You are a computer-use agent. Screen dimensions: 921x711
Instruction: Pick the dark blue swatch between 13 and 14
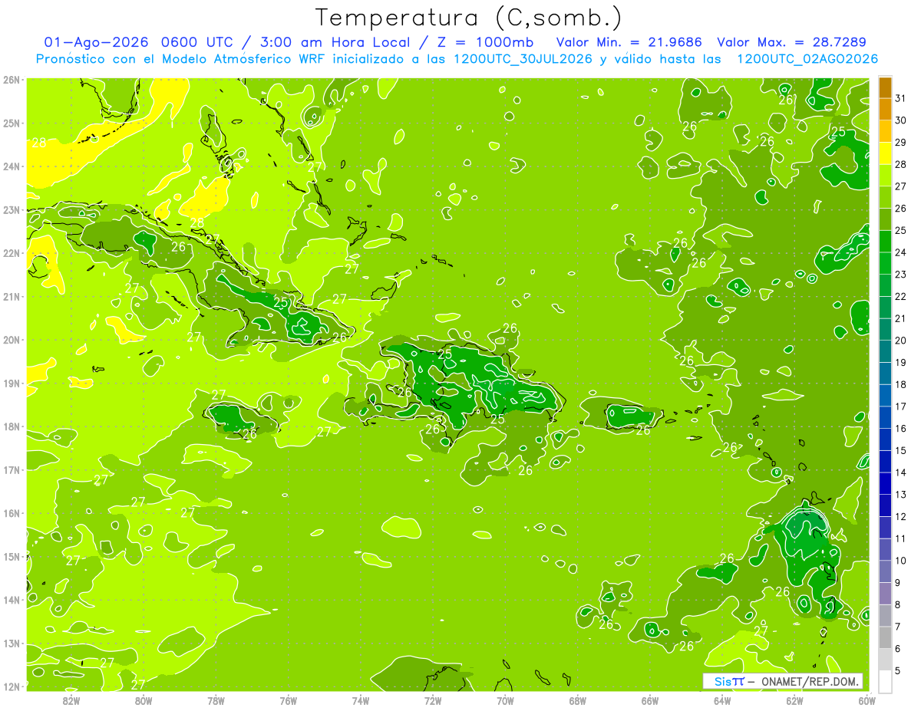[885, 483]
